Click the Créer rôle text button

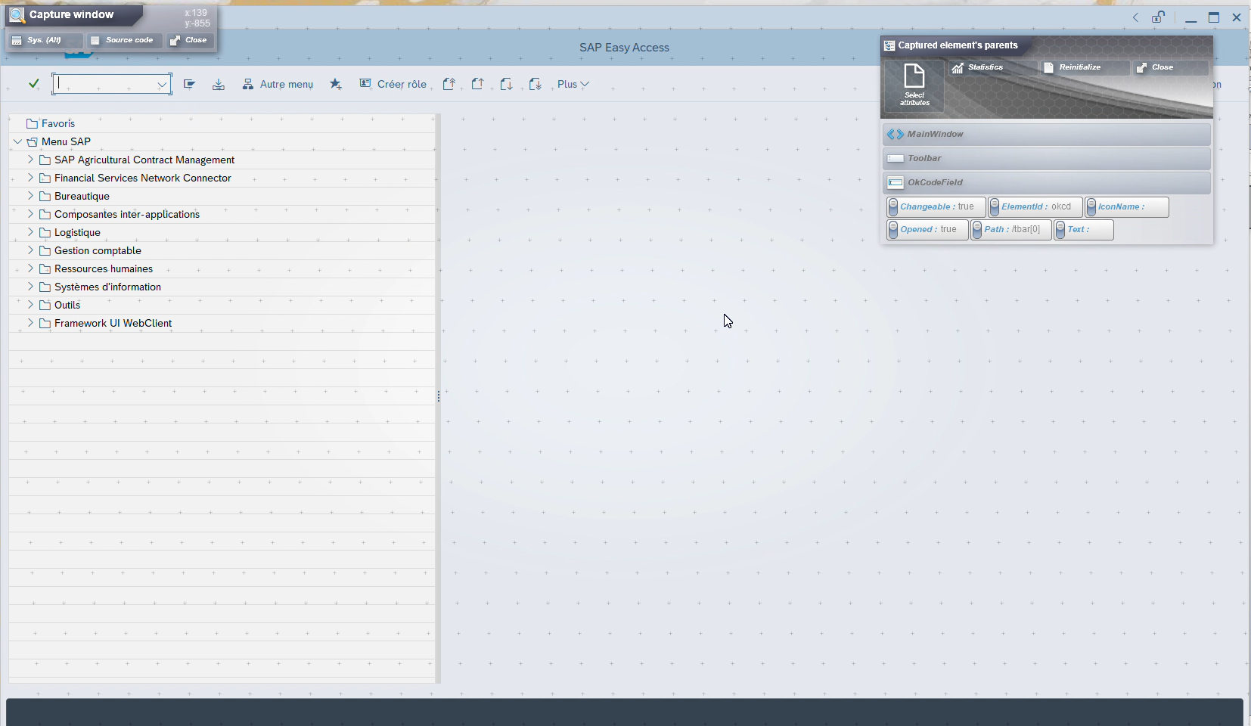tap(402, 84)
